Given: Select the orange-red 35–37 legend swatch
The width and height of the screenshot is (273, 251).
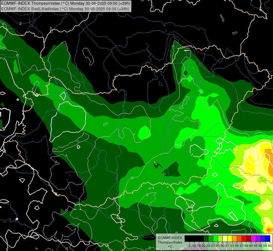Looking at the screenshot, I should point(239,238).
